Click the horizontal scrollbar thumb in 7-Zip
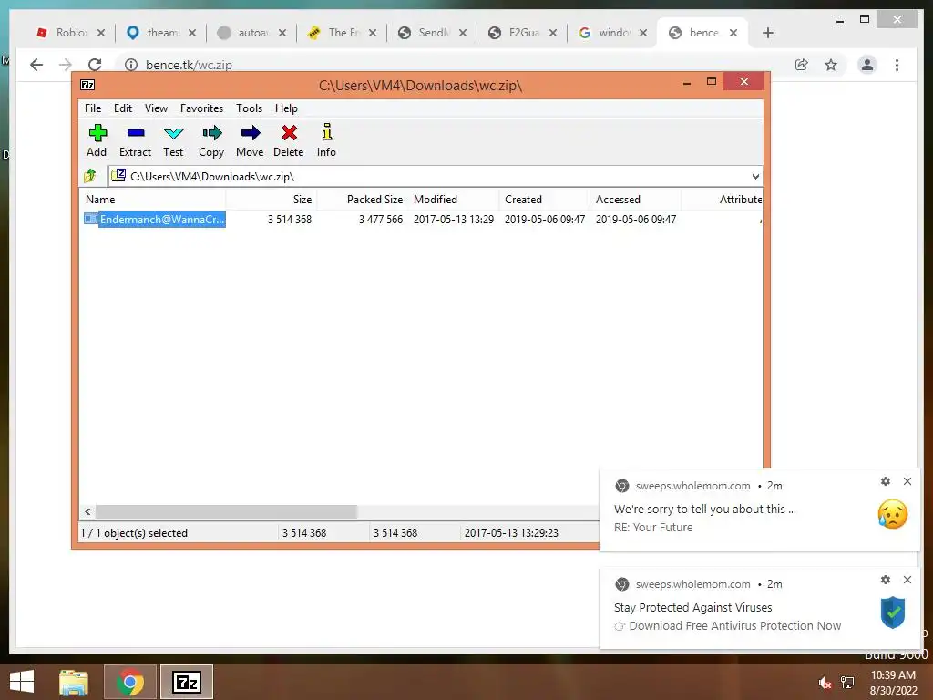Viewport: 933px width, 700px height. click(226, 511)
